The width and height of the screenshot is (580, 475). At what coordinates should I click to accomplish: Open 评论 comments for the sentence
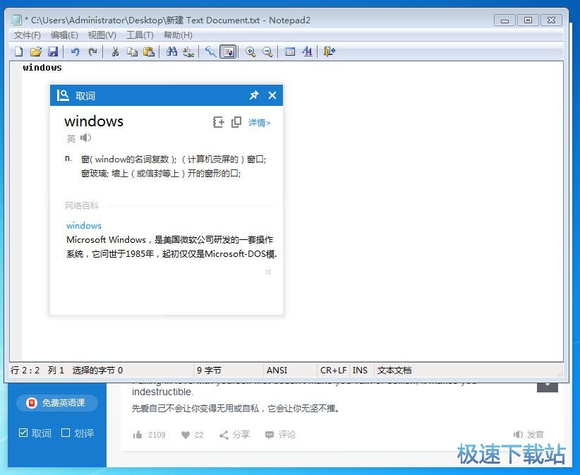click(280, 435)
